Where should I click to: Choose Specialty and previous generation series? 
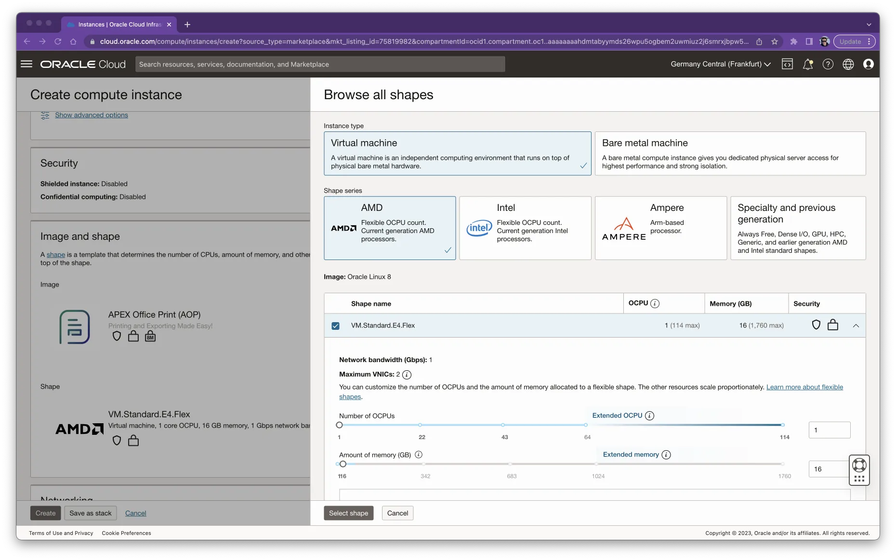pos(798,228)
